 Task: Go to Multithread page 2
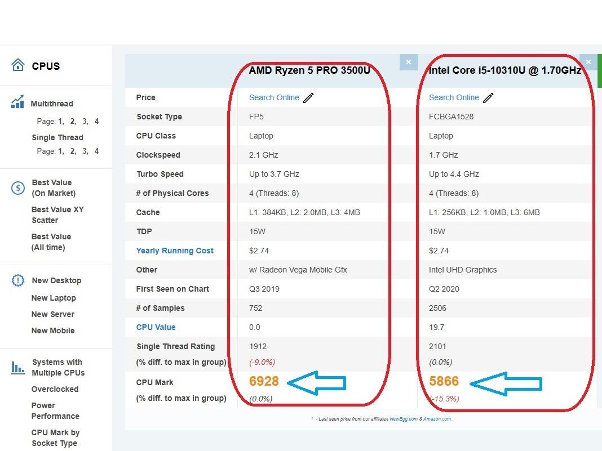point(72,121)
